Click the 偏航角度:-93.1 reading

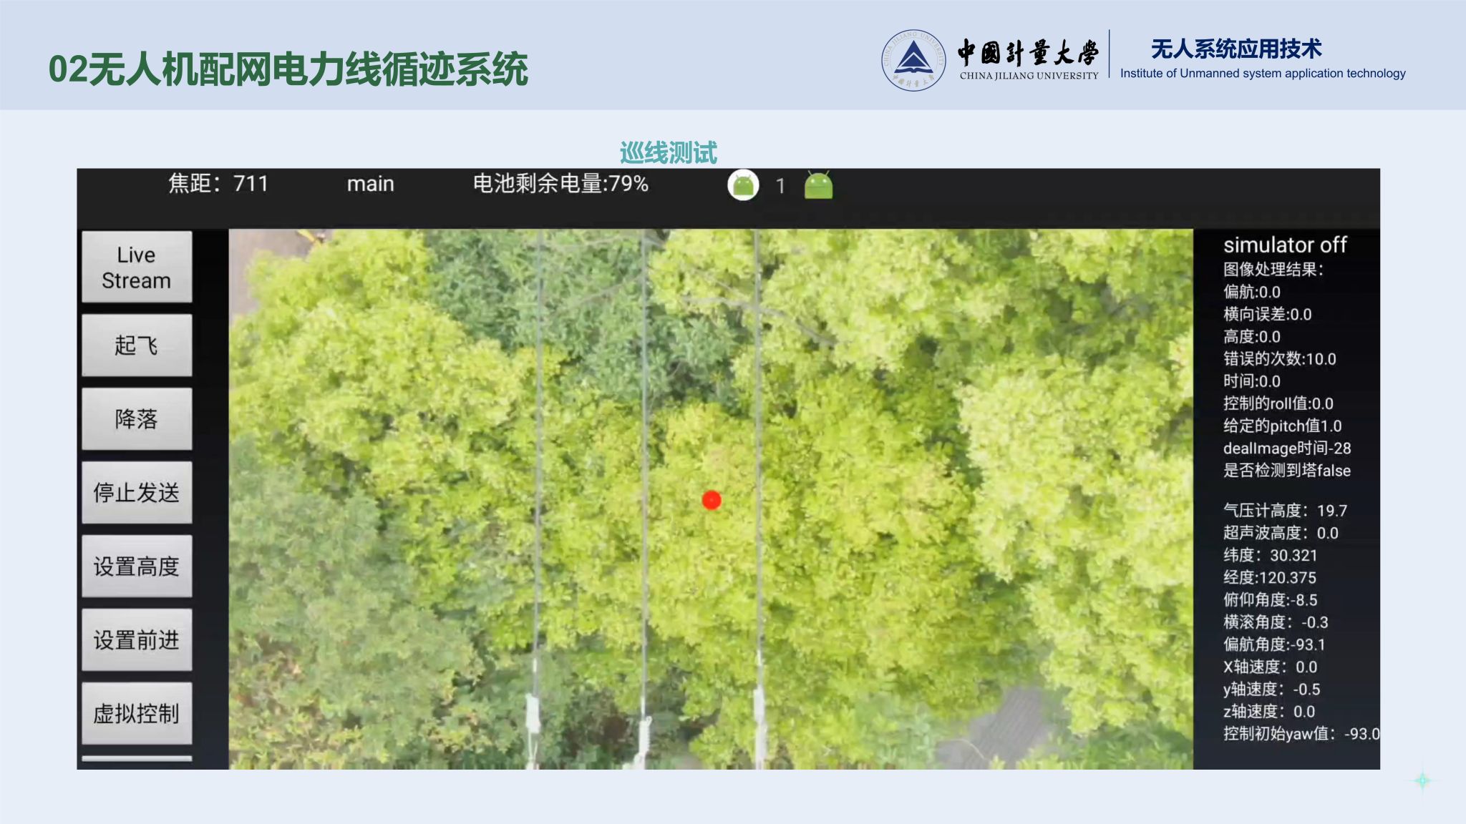point(1274,644)
